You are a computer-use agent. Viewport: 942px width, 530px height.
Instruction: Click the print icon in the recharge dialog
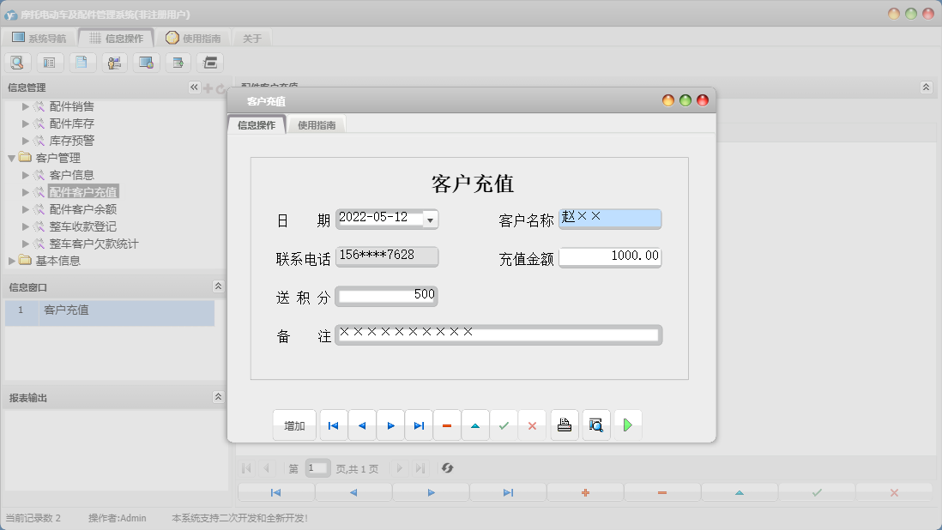[564, 425]
